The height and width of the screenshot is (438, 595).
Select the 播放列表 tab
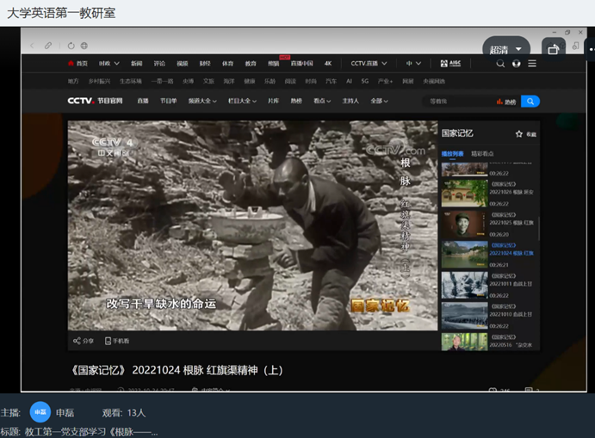(452, 153)
